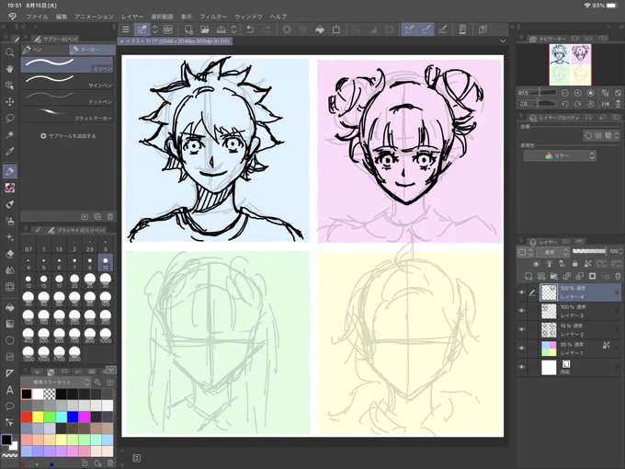Open ウィンドウ menu
Viewport: 625px width, 469px height.
coord(248,17)
